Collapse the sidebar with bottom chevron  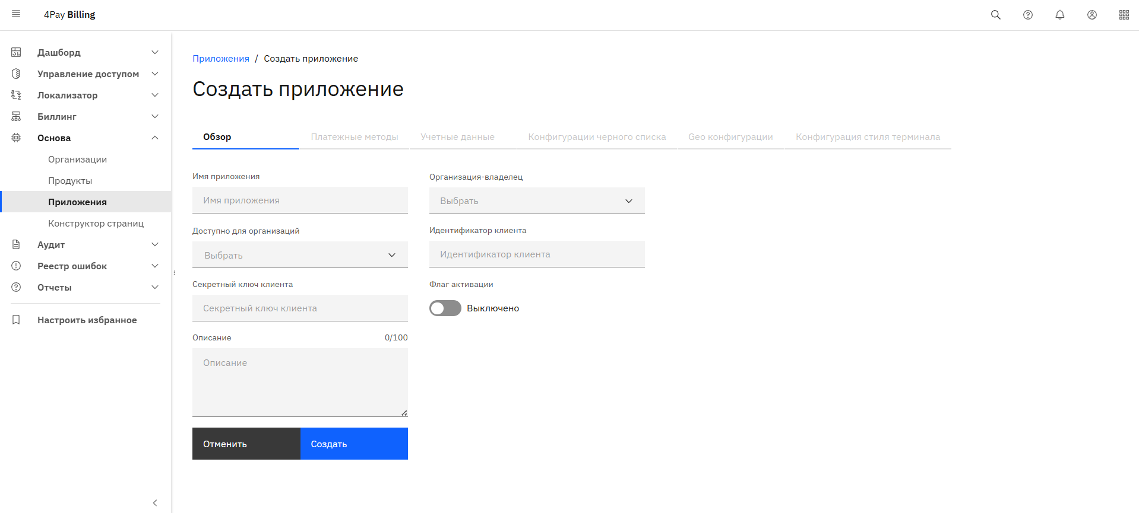point(155,503)
